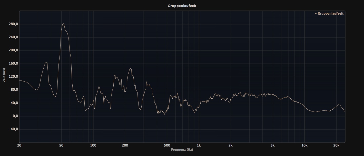Click the 50 Hz tick label
This screenshot has width=364, height=156.
coord(61,145)
